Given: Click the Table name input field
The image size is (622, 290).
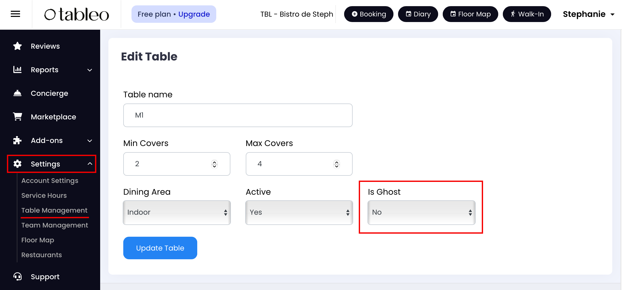Looking at the screenshot, I should point(238,115).
